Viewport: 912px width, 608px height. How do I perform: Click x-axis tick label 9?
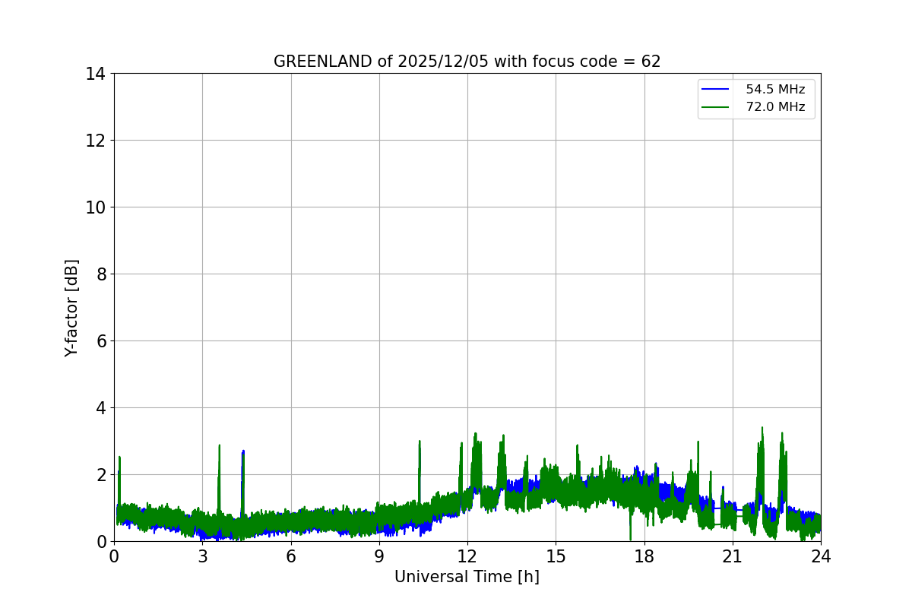[x=379, y=556]
